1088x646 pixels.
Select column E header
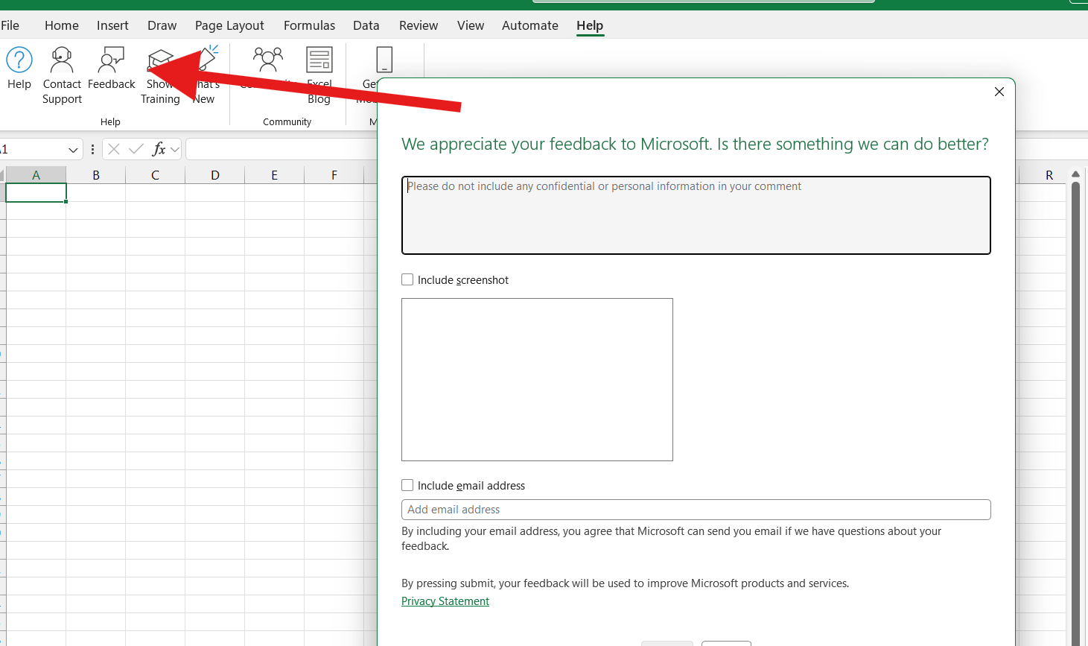point(275,175)
